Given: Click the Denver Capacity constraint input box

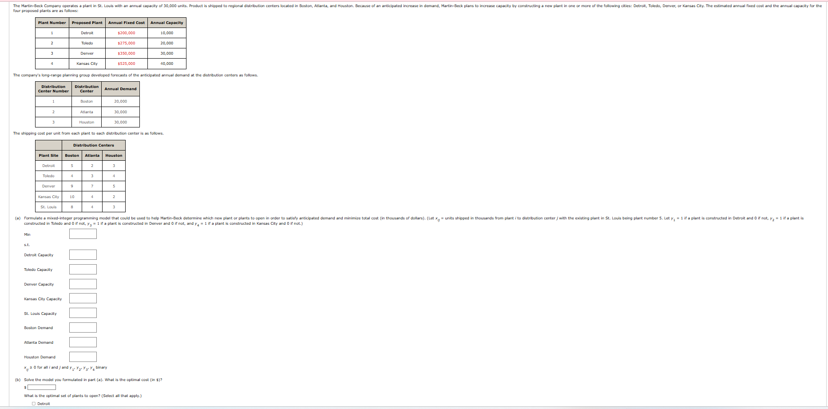Looking at the screenshot, I should tap(83, 284).
